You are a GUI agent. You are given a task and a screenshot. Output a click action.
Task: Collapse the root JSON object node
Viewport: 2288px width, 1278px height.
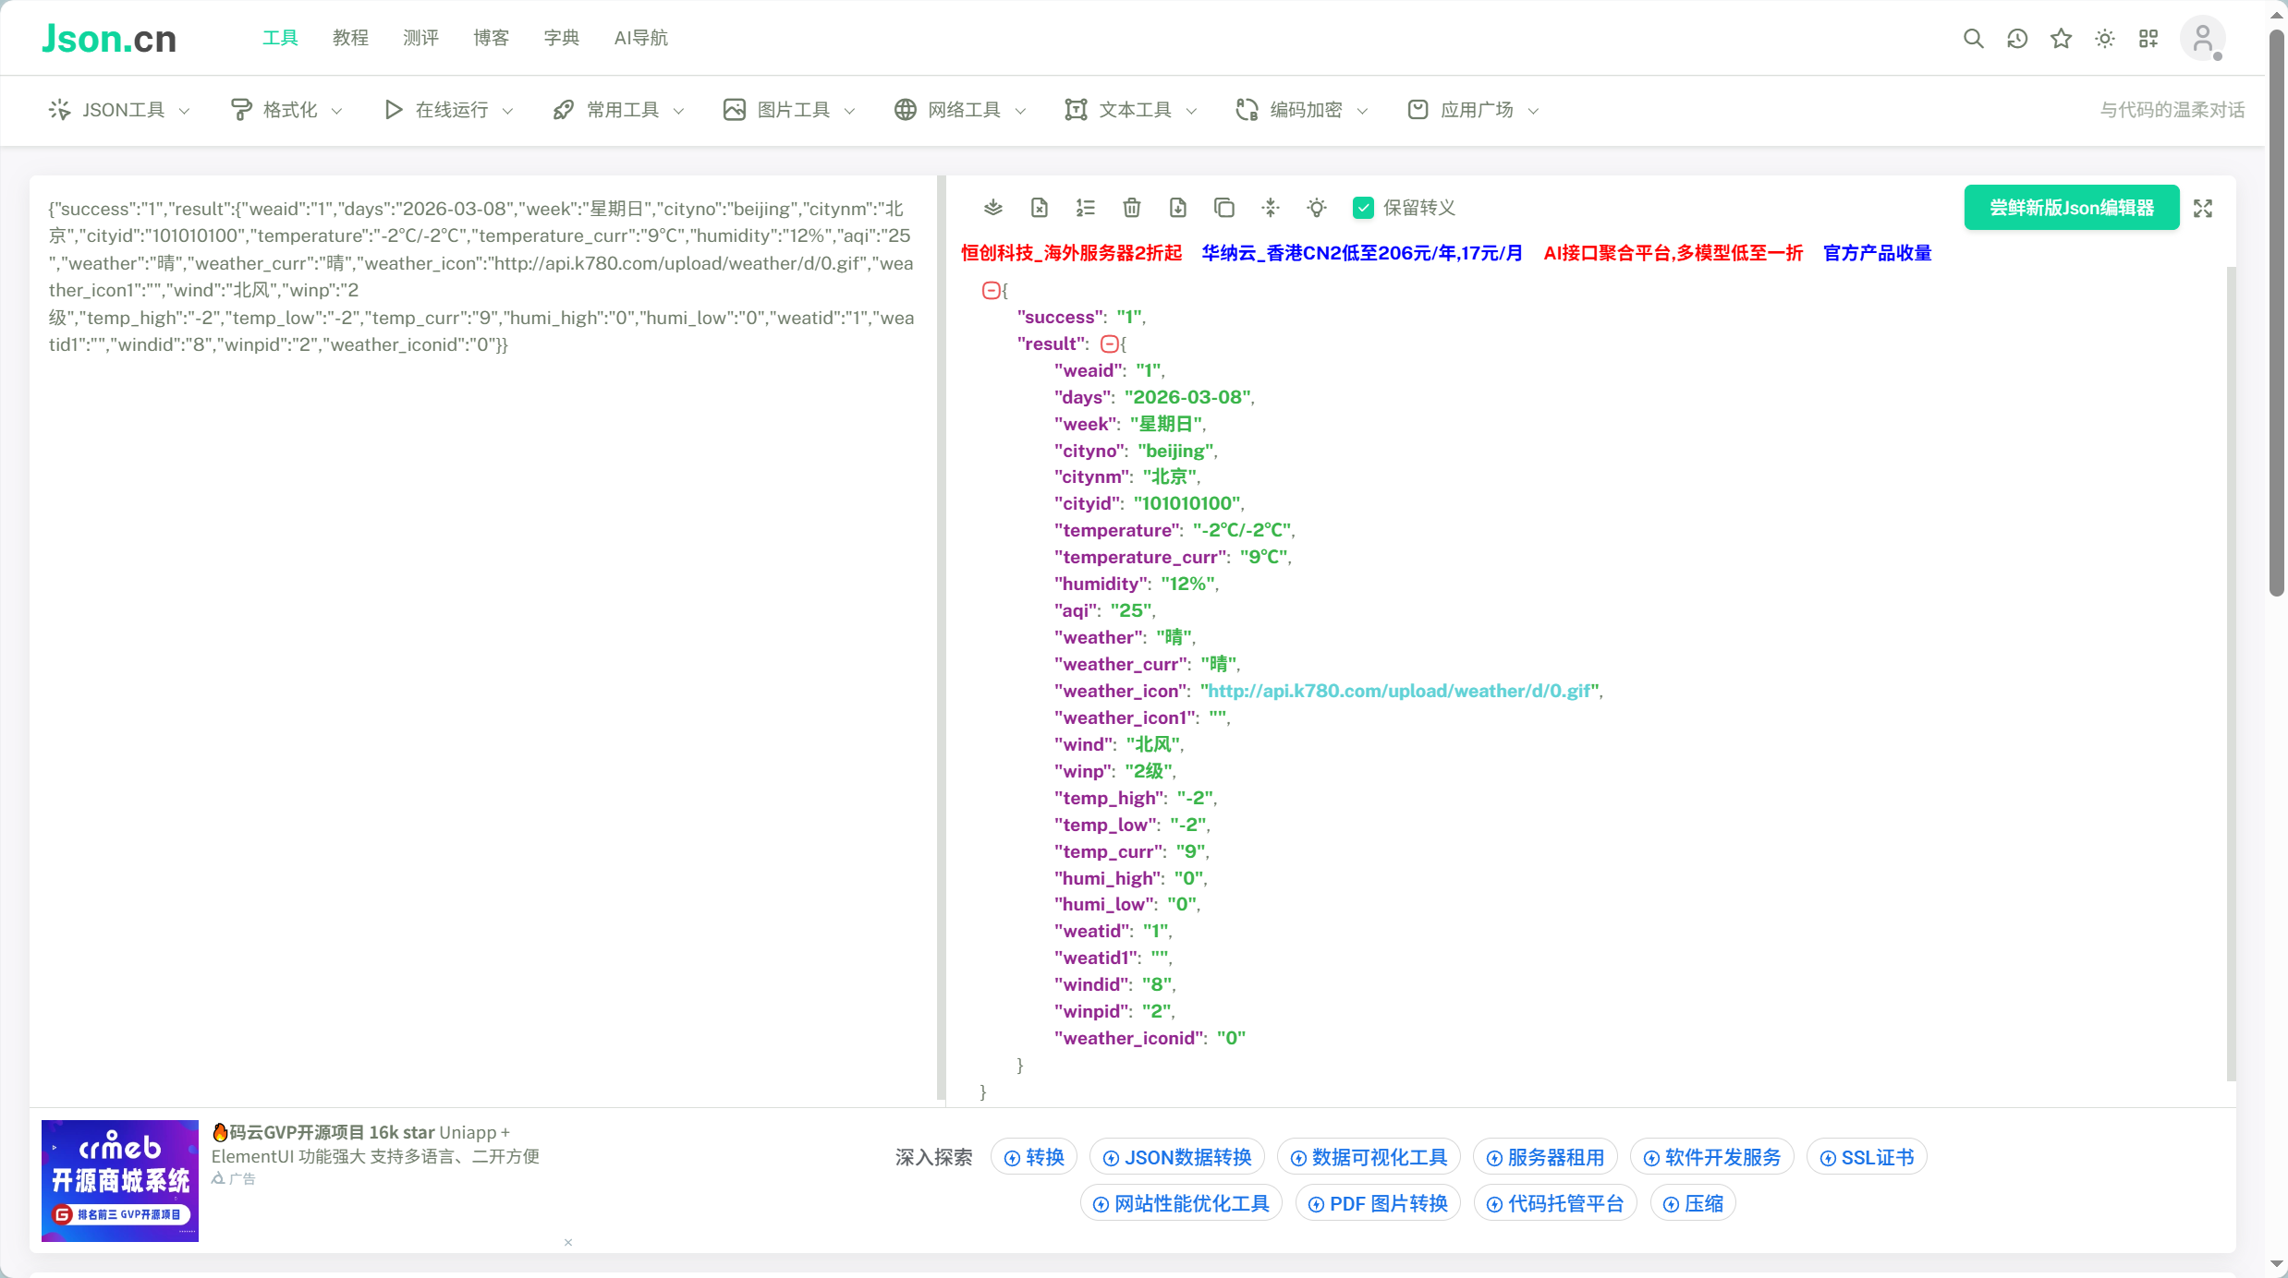[x=990, y=290]
